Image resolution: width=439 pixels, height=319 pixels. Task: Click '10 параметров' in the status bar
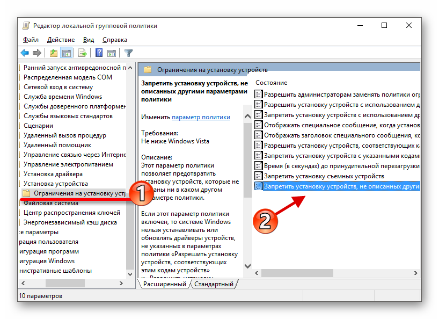(41, 296)
